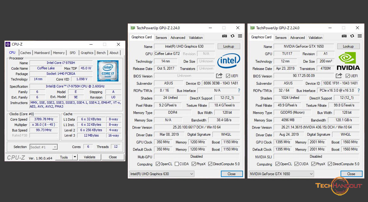Image resolution: width=368 pixels, height=202 pixels.
Task: Click the Intel(R) UHD Graphics 630 name field
Action: [x=184, y=46]
